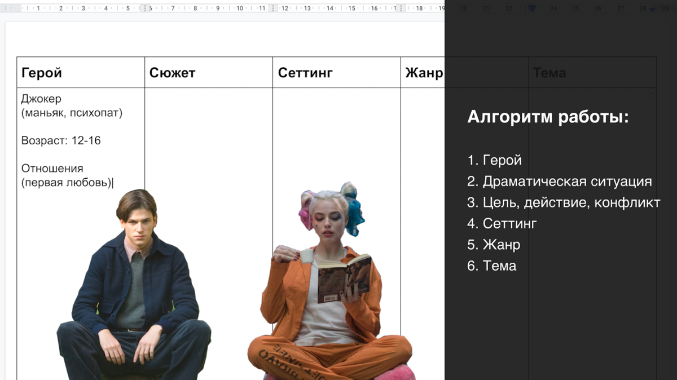Click the word "Отношения" in the Герой cell
Image resolution: width=677 pixels, height=380 pixels.
(x=52, y=168)
